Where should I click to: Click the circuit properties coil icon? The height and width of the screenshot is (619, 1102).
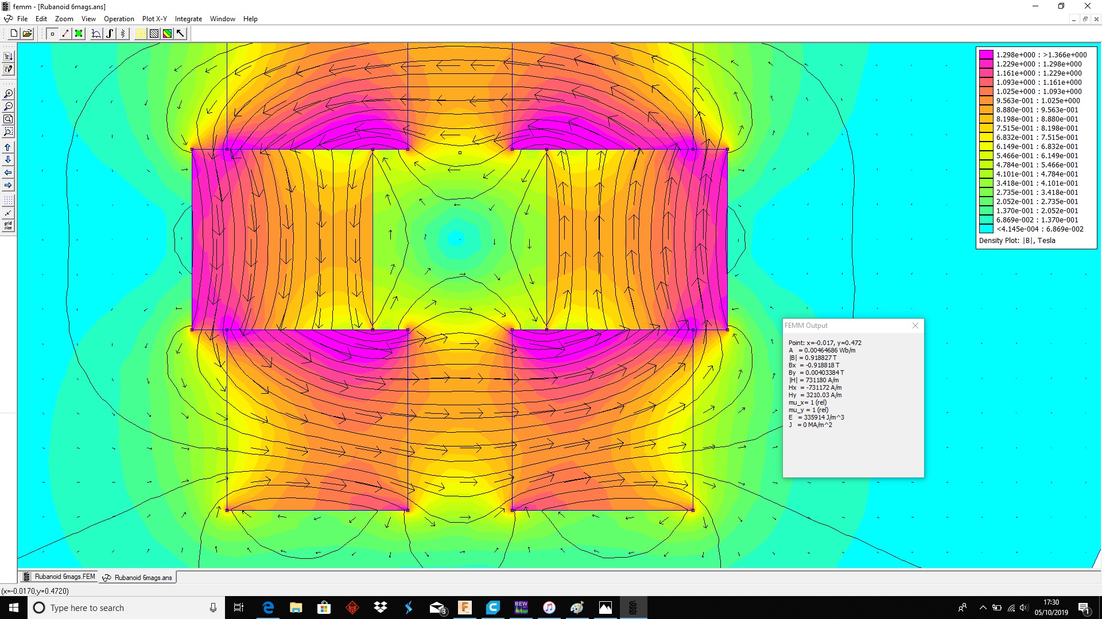pos(123,34)
